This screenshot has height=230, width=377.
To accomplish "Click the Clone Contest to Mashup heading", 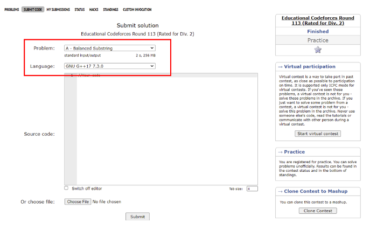I will 316,191.
